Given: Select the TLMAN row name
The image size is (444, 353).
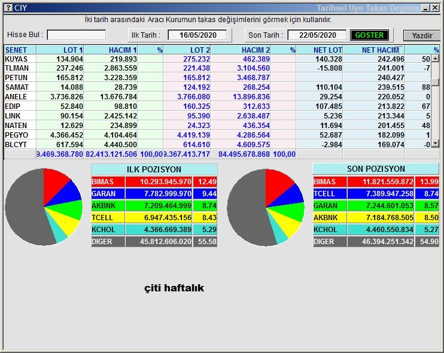Looking at the screenshot, I should click(x=17, y=68).
